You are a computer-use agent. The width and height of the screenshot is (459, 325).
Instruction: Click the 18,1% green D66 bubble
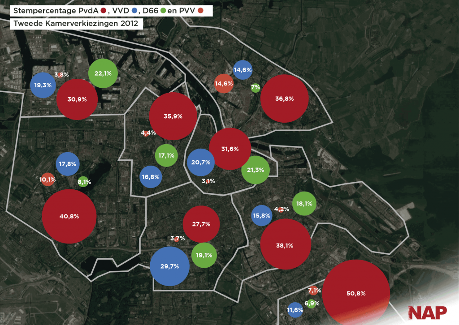(305, 204)
